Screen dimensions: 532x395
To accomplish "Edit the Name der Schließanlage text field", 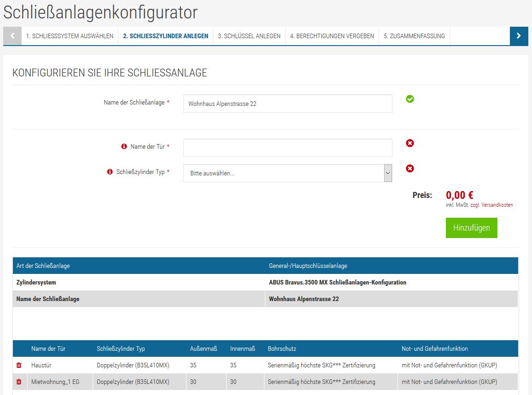I will (x=287, y=104).
